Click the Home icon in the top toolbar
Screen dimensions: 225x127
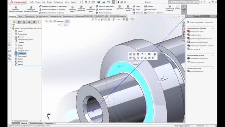[86, 2]
